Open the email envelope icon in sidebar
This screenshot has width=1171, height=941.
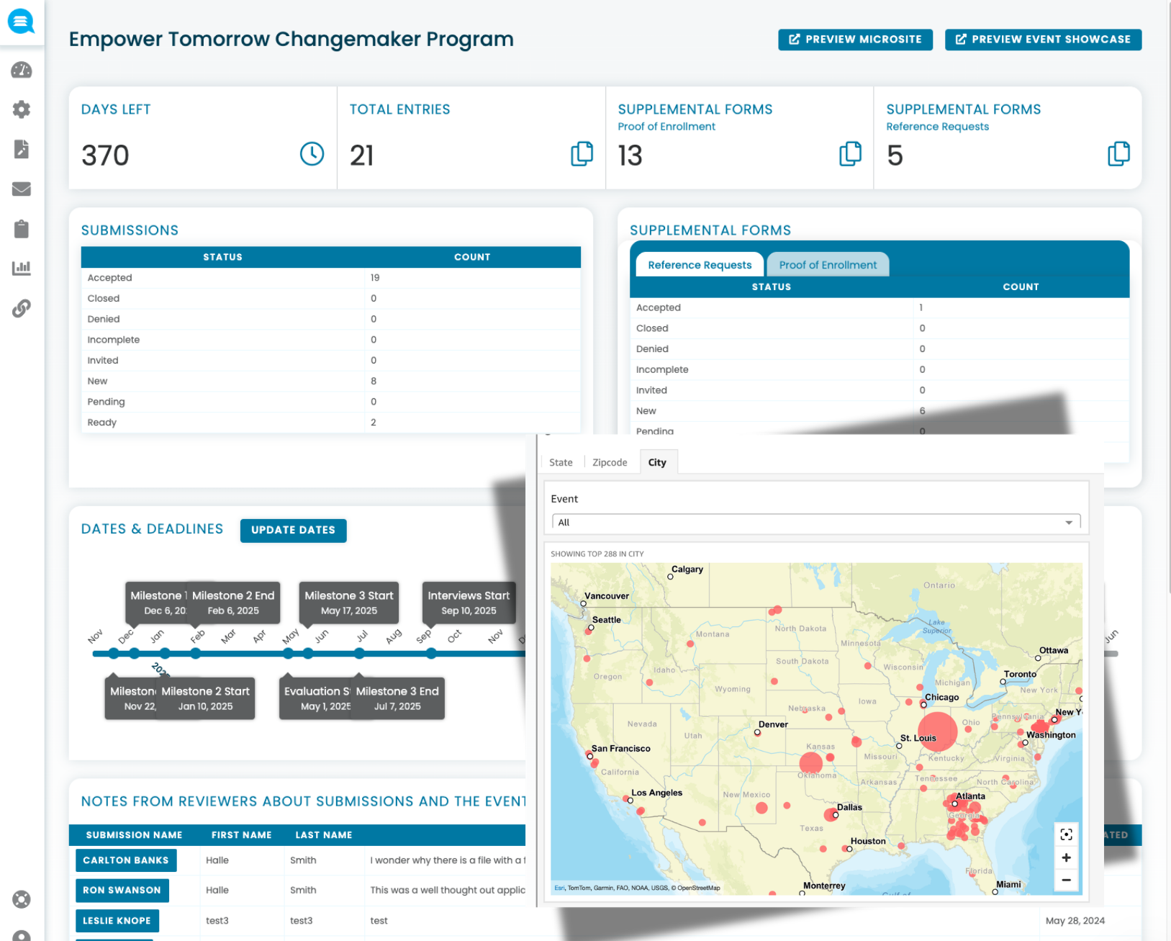tap(22, 189)
